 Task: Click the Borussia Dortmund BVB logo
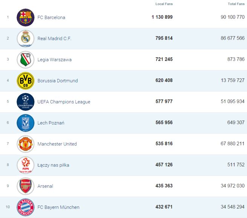pyautogui.click(x=25, y=81)
